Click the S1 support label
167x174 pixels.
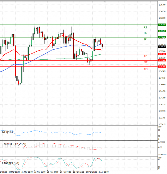coord(146,56)
